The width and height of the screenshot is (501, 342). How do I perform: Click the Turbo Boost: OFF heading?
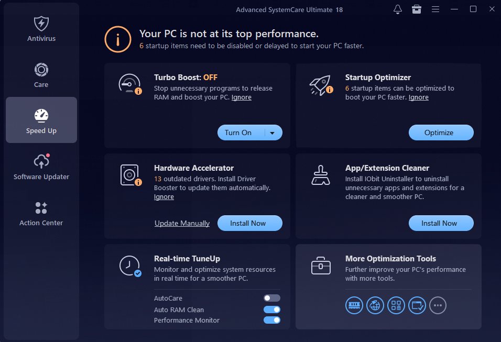click(186, 78)
